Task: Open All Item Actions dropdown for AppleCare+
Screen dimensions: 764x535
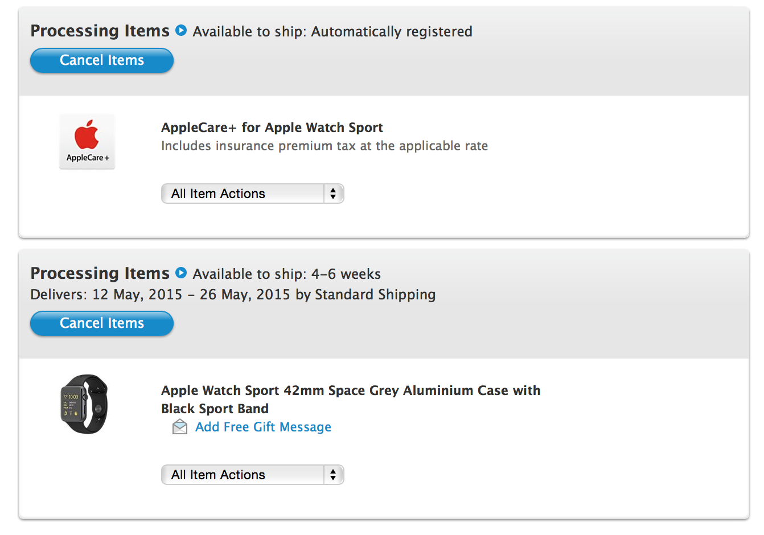Action: [x=253, y=194]
